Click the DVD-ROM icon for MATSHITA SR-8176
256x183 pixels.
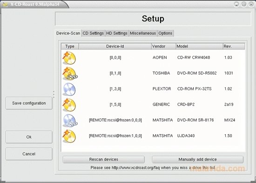point(70,121)
